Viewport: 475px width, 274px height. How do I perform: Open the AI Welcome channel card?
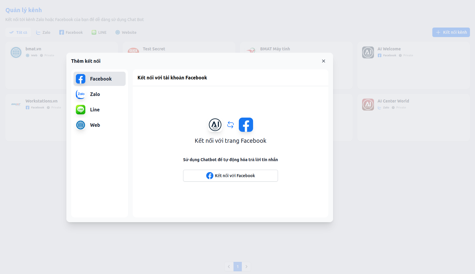[x=413, y=65]
